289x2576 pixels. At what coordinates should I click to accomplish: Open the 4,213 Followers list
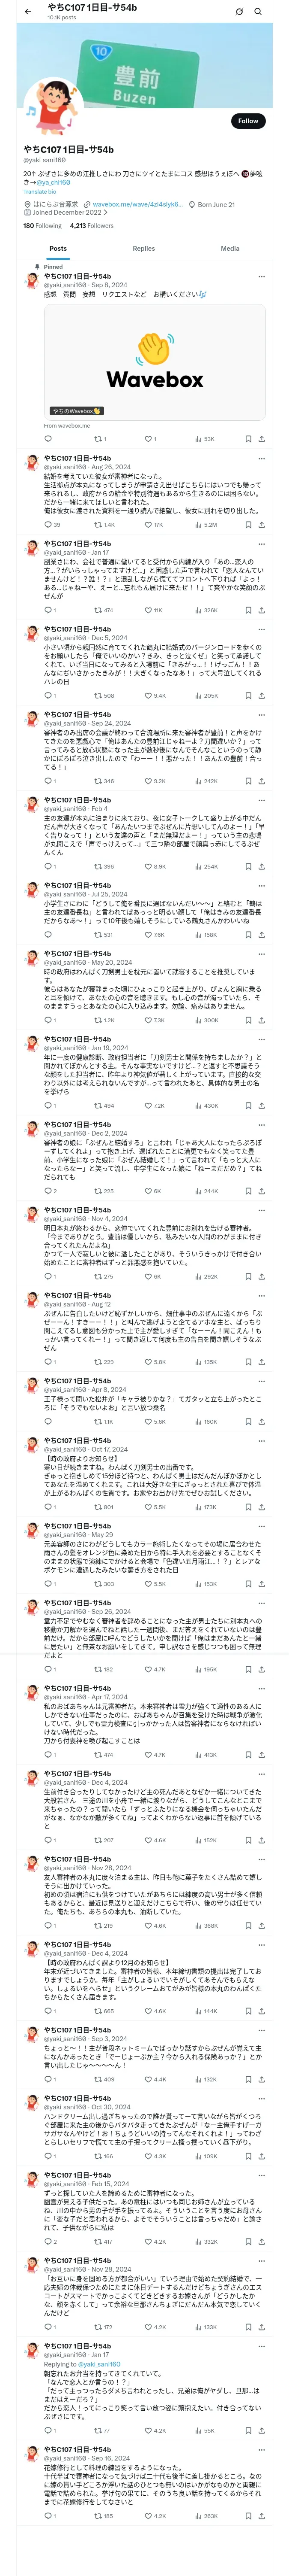[92, 225]
